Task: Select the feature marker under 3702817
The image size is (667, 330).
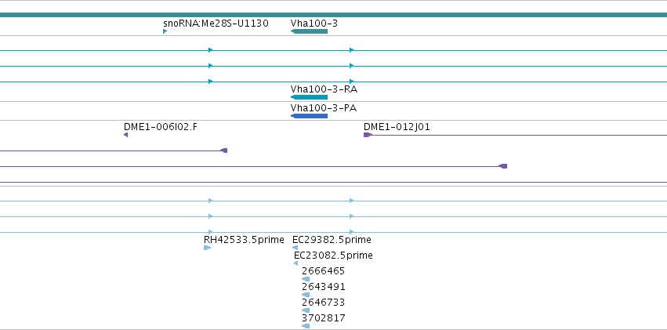Action: click(x=306, y=326)
